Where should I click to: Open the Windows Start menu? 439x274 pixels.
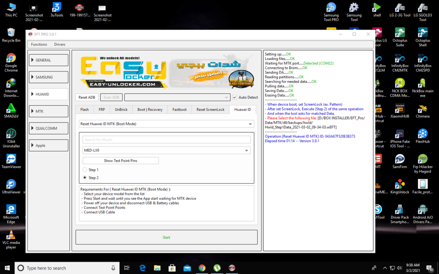7,268
